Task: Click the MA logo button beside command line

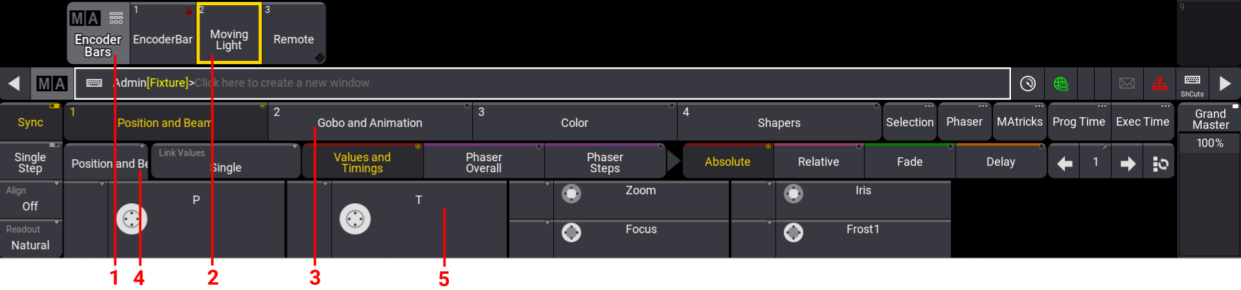Action: tap(52, 84)
